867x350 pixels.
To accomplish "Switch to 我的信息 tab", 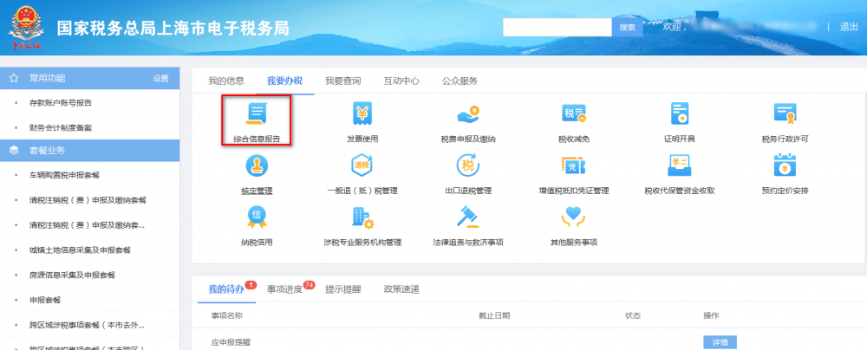I will (226, 81).
